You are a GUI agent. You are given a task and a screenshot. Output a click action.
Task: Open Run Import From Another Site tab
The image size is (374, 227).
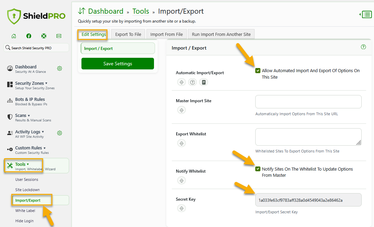pyautogui.click(x=221, y=35)
